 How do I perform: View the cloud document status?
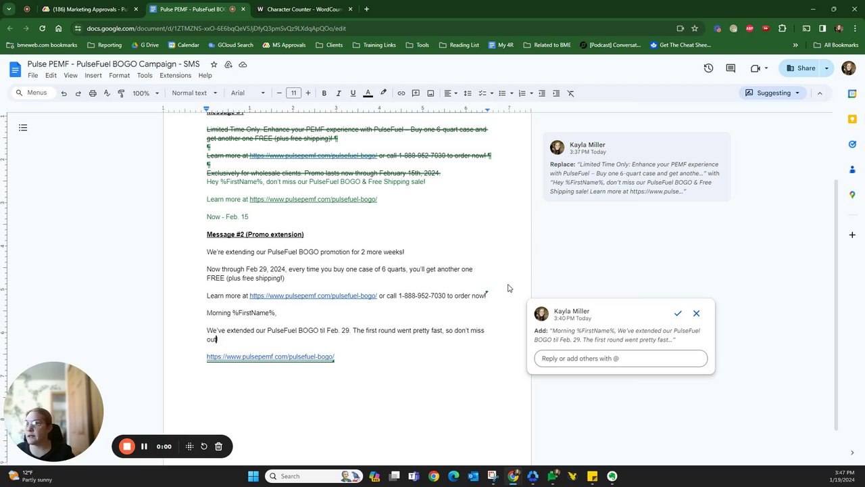pyautogui.click(x=243, y=64)
